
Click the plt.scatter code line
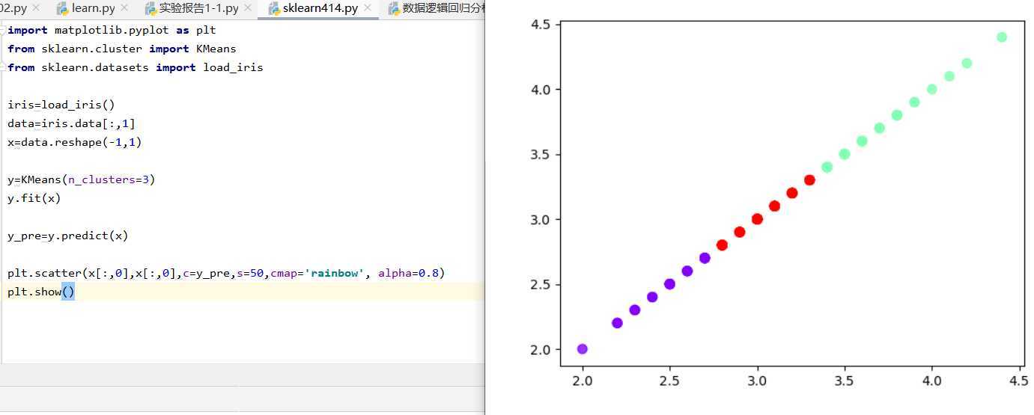pos(226,273)
